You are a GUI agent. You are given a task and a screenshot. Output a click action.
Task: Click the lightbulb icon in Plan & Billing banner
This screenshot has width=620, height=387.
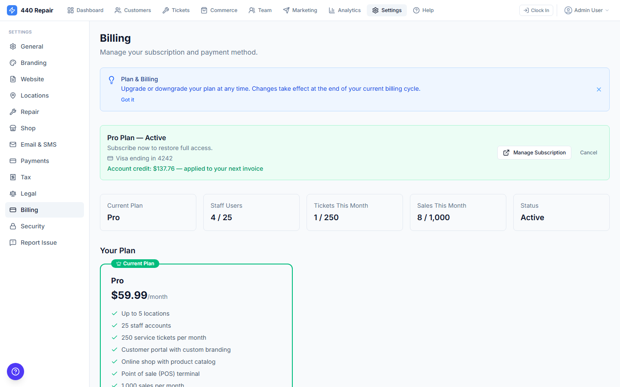(x=112, y=80)
